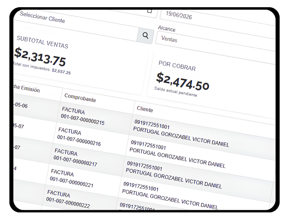The image size is (289, 216).
Task: Click the calendar icon beside date field
Action: point(150,11)
